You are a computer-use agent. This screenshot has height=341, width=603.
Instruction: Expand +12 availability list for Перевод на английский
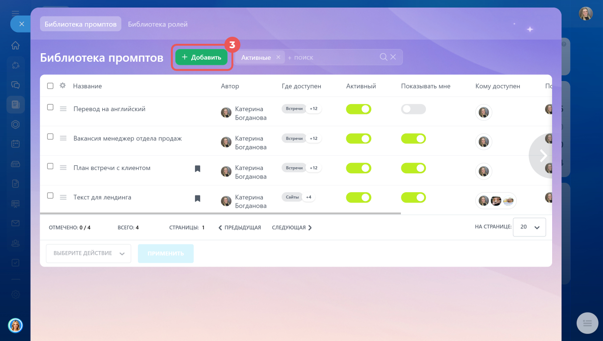(313, 109)
